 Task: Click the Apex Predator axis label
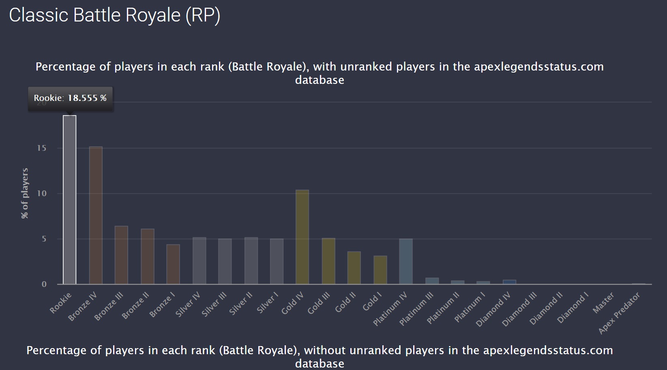(x=619, y=313)
